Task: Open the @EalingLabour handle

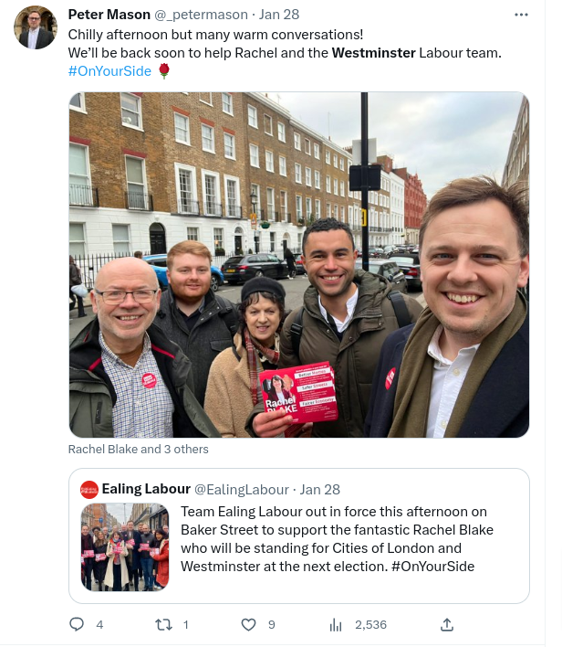Action: click(242, 490)
